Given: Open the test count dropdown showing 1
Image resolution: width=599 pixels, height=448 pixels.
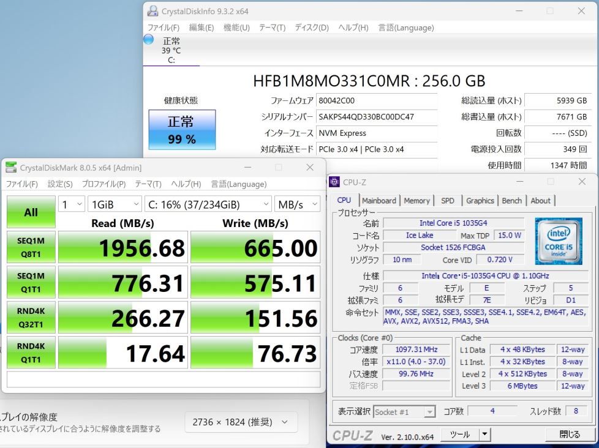Looking at the screenshot, I should [x=72, y=204].
